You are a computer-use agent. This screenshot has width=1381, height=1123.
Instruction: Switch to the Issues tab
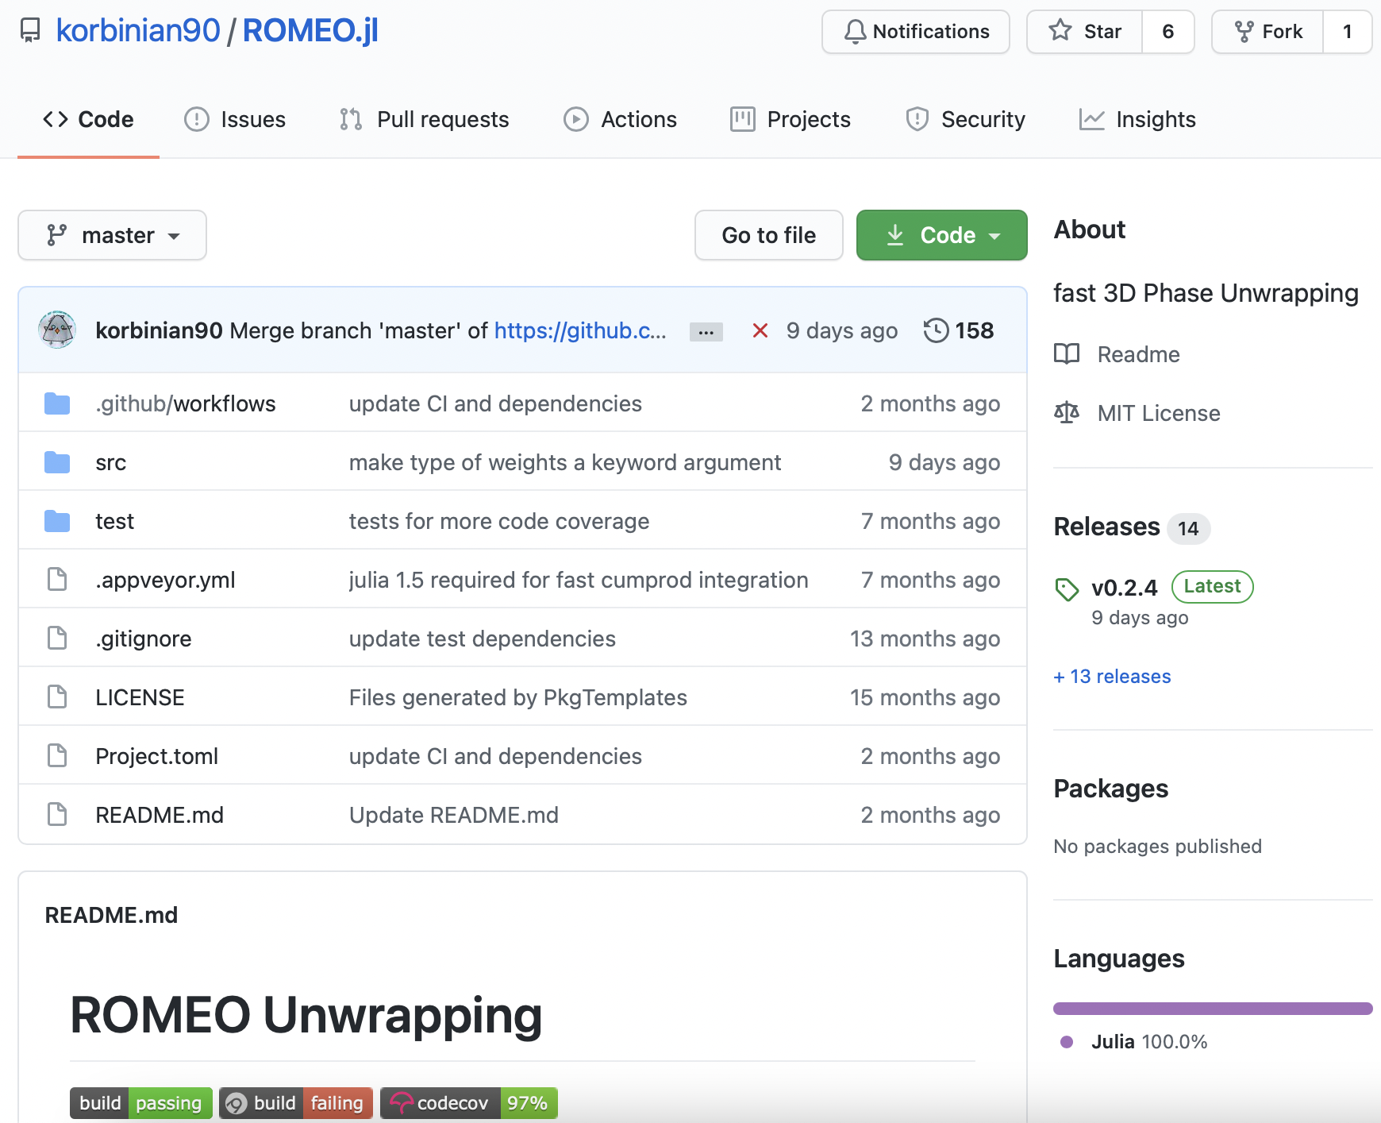click(x=235, y=119)
